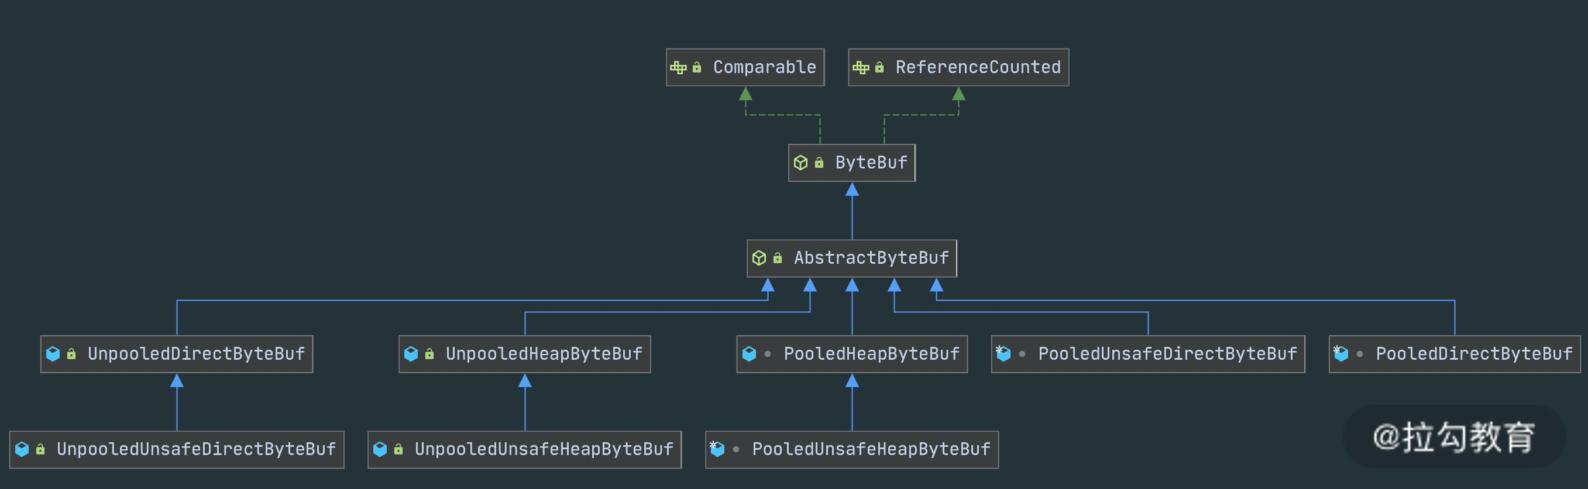This screenshot has width=1588, height=489.
Task: Click the UnpooledUnsafeDirectByteBuf class icon
Action: tap(22, 450)
